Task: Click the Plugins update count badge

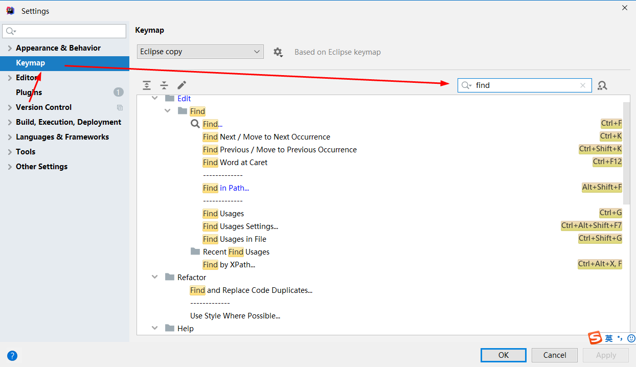Action: [119, 93]
